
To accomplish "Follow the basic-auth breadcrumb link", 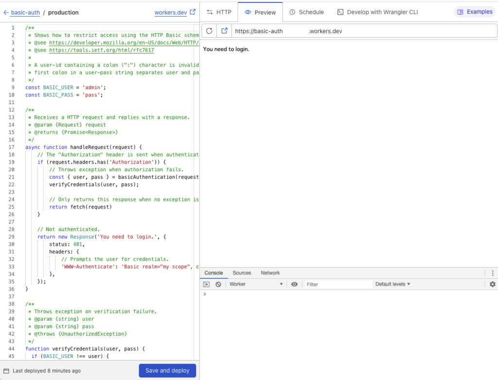I will pyautogui.click(x=25, y=12).
